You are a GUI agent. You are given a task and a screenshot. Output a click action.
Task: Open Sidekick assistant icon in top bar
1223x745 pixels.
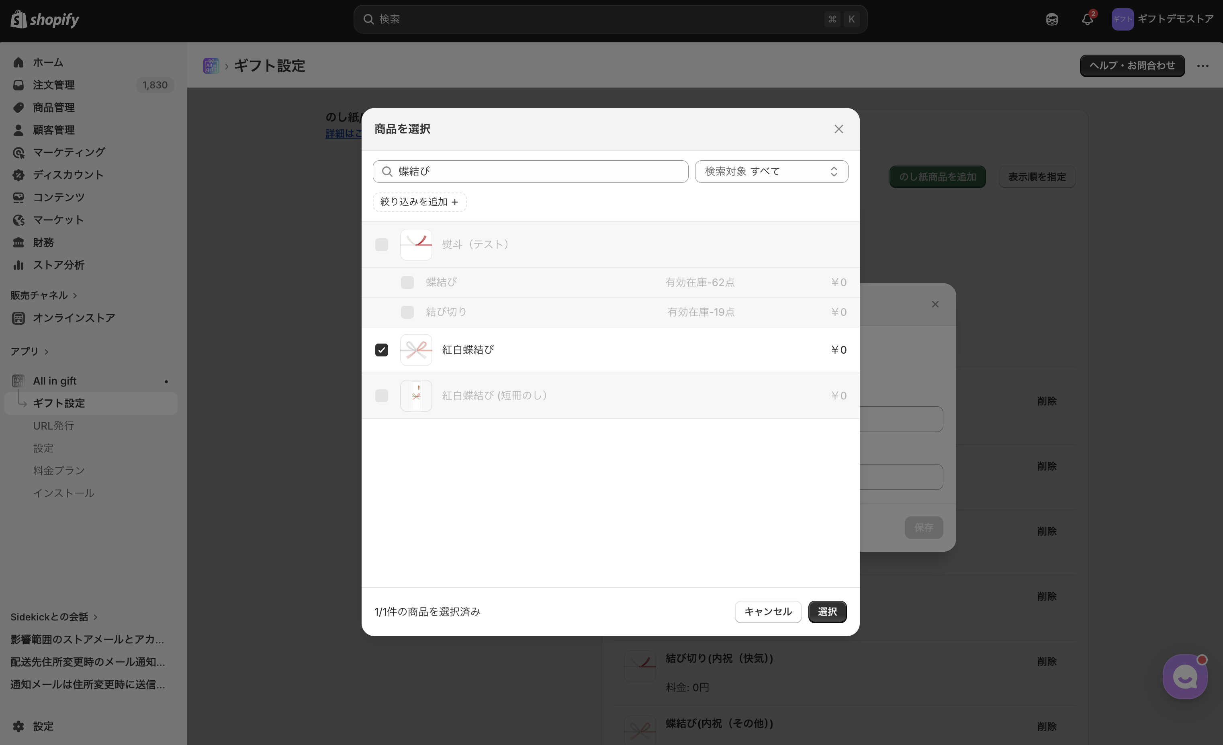click(x=1052, y=19)
